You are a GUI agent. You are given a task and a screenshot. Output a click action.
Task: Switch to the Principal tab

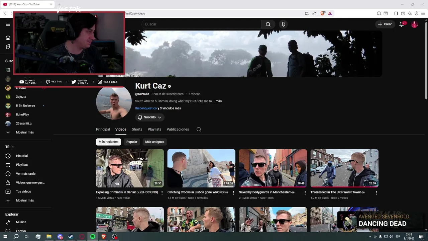(x=103, y=130)
